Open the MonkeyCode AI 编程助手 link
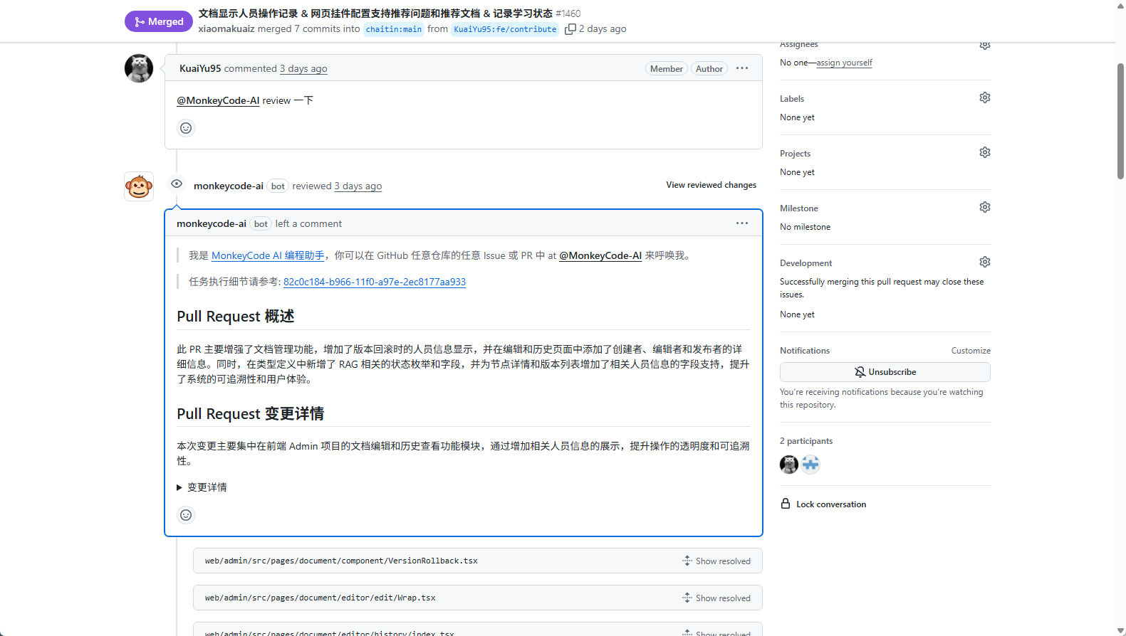Screen dimensions: 1126x636 pyautogui.click(x=268, y=255)
